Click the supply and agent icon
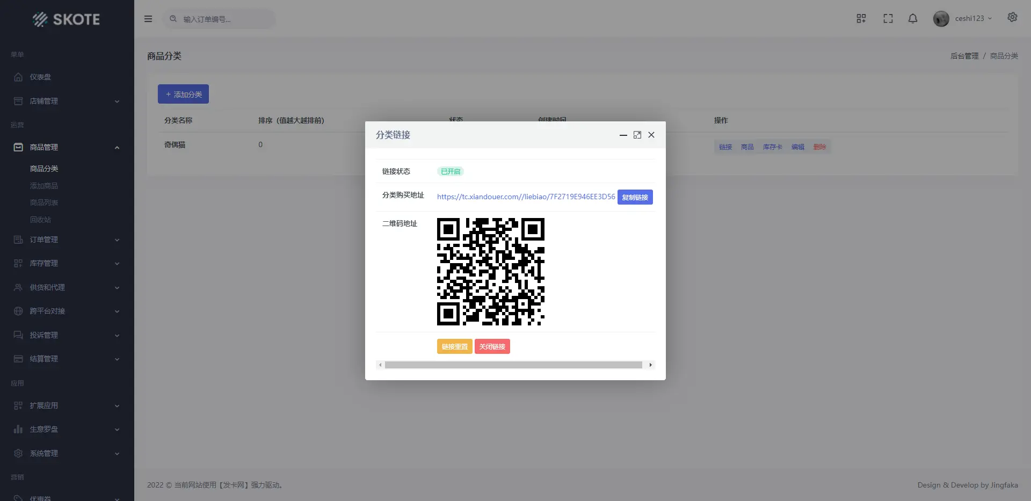 point(18,287)
